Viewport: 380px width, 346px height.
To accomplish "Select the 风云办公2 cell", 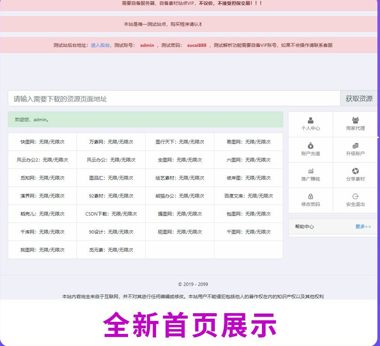I will (42, 160).
